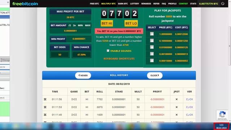Show OLDER roll history
The image size is (231, 130).
tap(155, 75)
